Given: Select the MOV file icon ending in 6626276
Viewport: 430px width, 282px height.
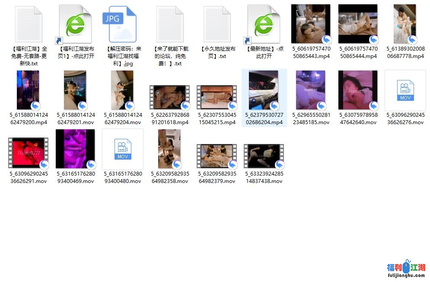Looking at the screenshot, I should (x=405, y=90).
